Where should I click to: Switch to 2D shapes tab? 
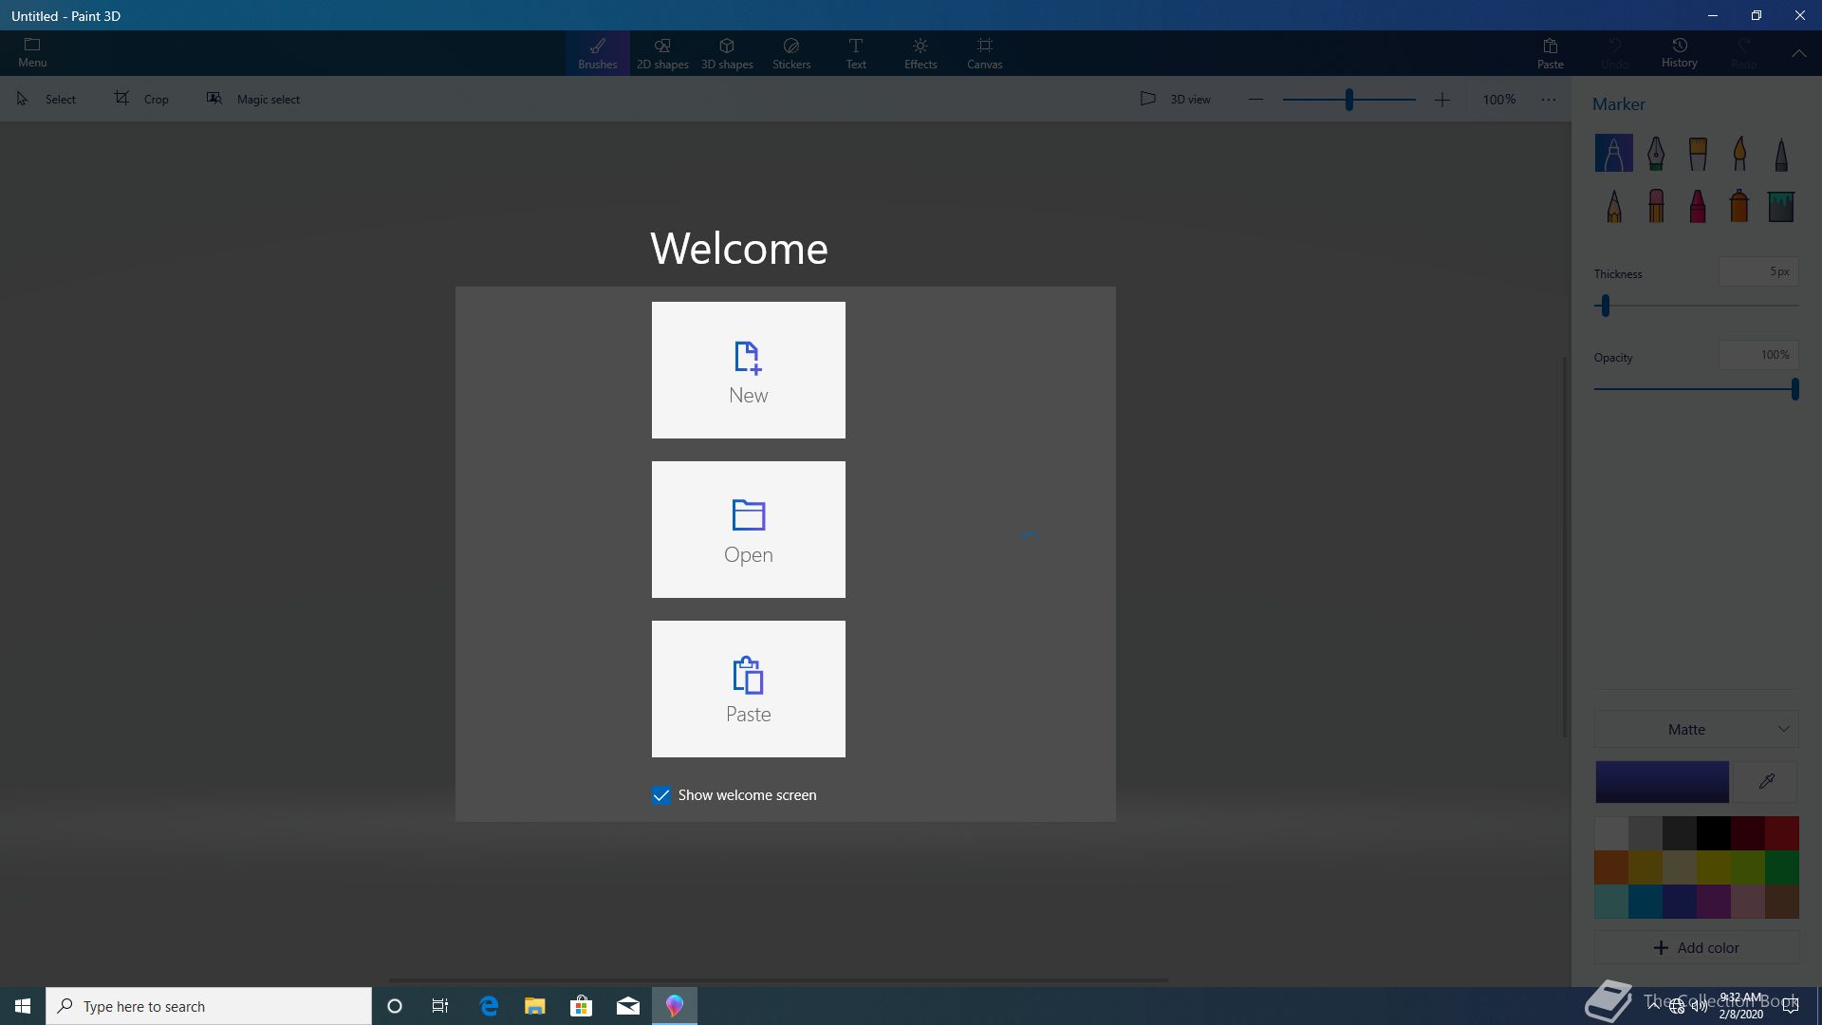(662, 53)
